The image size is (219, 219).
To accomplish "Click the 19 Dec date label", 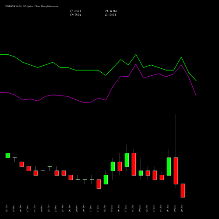I will [42, 208].
